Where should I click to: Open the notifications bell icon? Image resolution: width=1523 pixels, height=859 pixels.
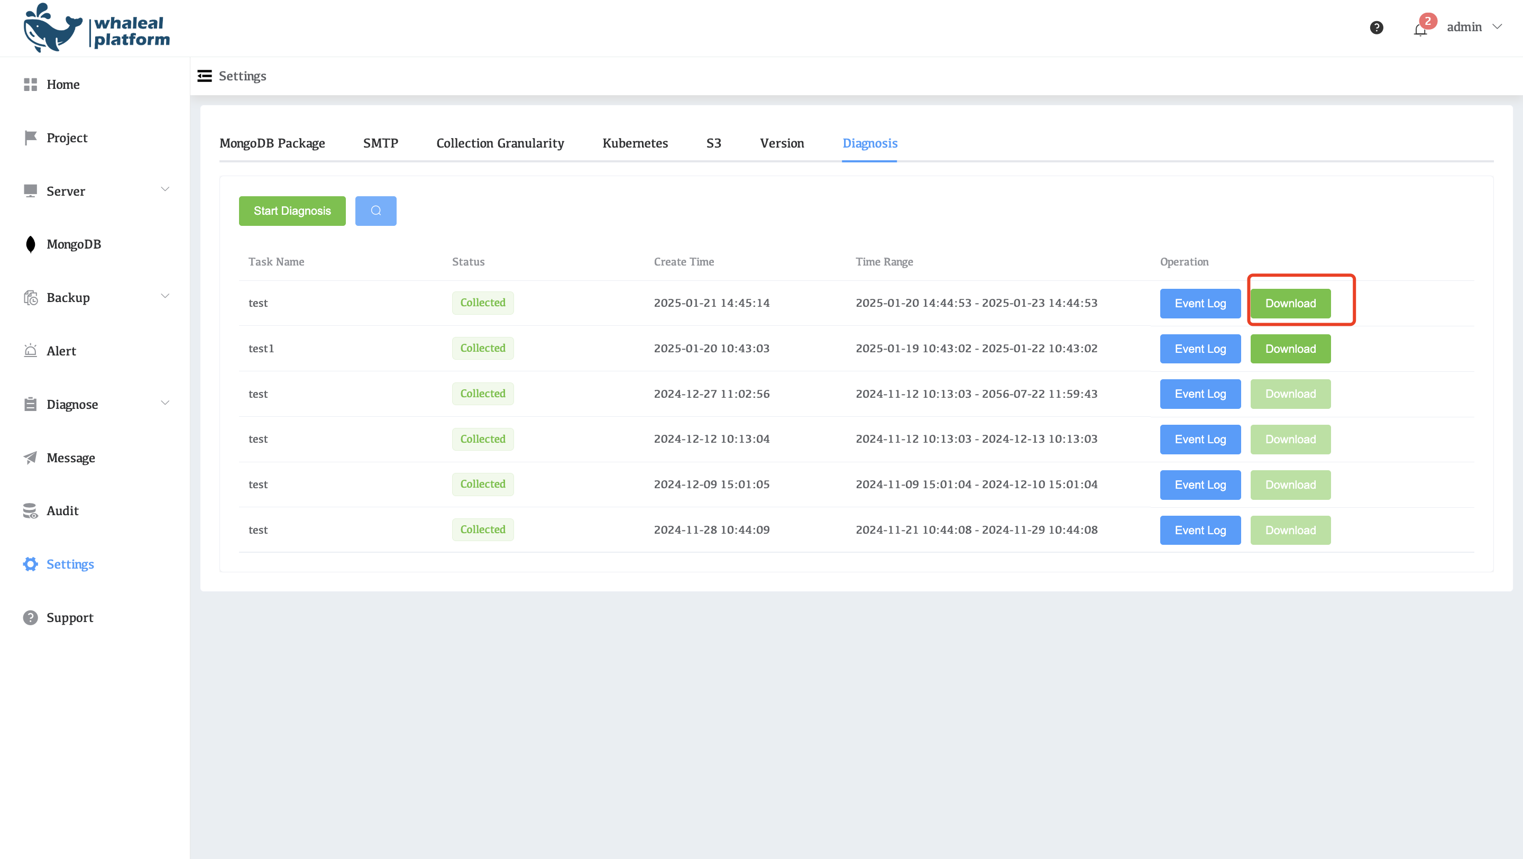coord(1420,29)
